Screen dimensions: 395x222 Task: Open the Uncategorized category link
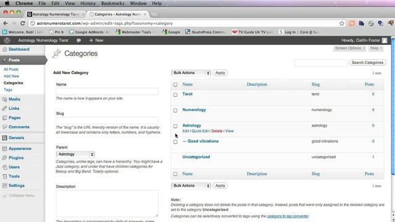point(196,157)
